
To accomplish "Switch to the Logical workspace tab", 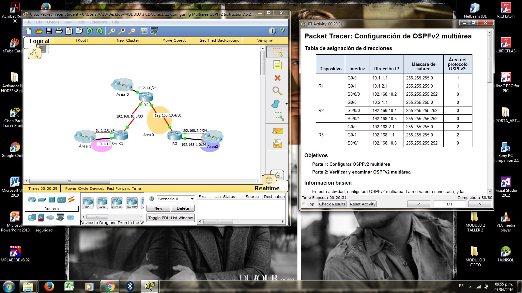I will [x=39, y=41].
